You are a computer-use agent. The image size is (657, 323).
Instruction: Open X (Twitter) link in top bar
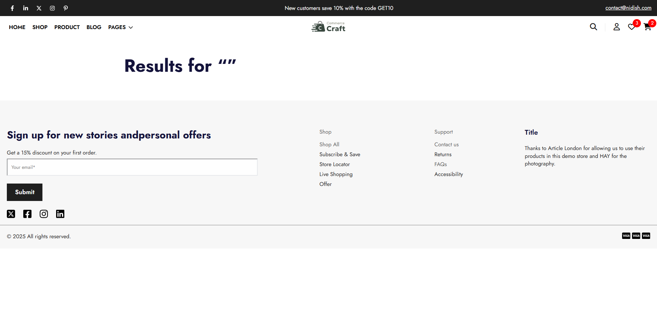(39, 8)
